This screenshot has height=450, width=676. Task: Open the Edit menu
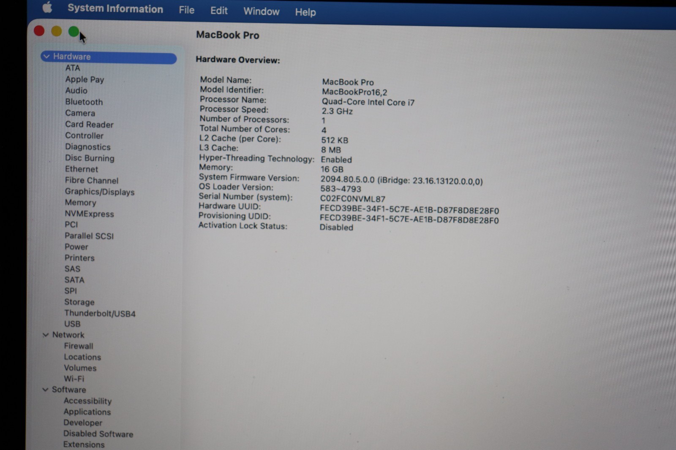tap(219, 11)
